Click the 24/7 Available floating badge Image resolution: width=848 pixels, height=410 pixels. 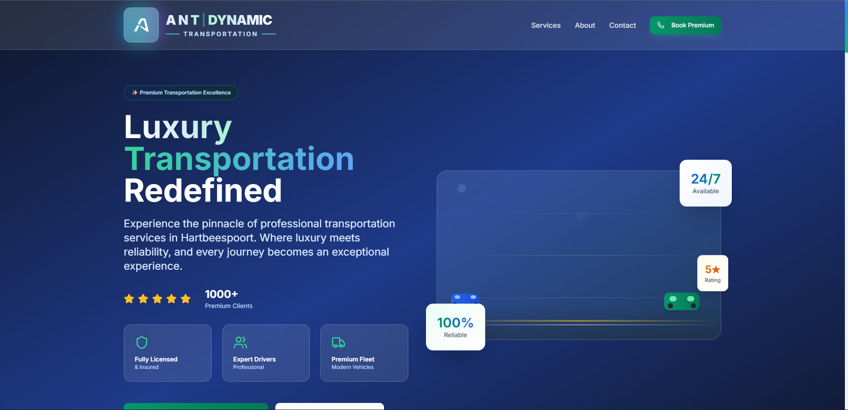(x=705, y=183)
